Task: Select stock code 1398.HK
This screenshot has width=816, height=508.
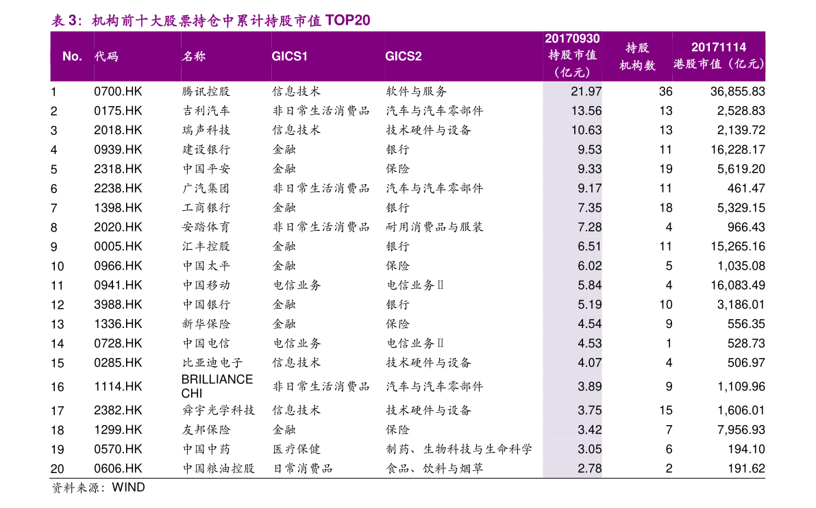Action: (x=118, y=208)
